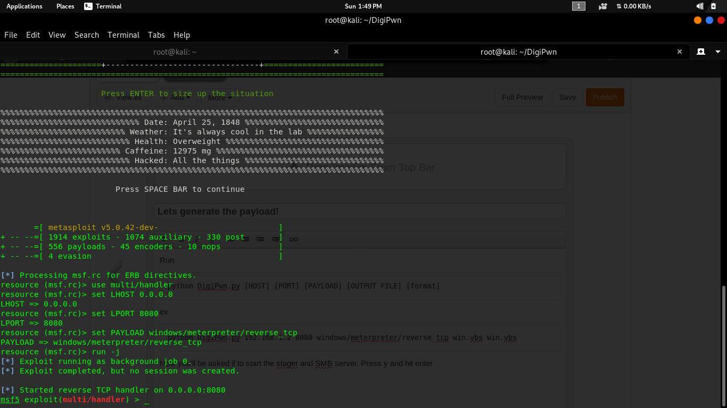Screen dimensions: 727x408
Task: Click 'Press ENTER to size up the situation'
Action: [x=187, y=93]
